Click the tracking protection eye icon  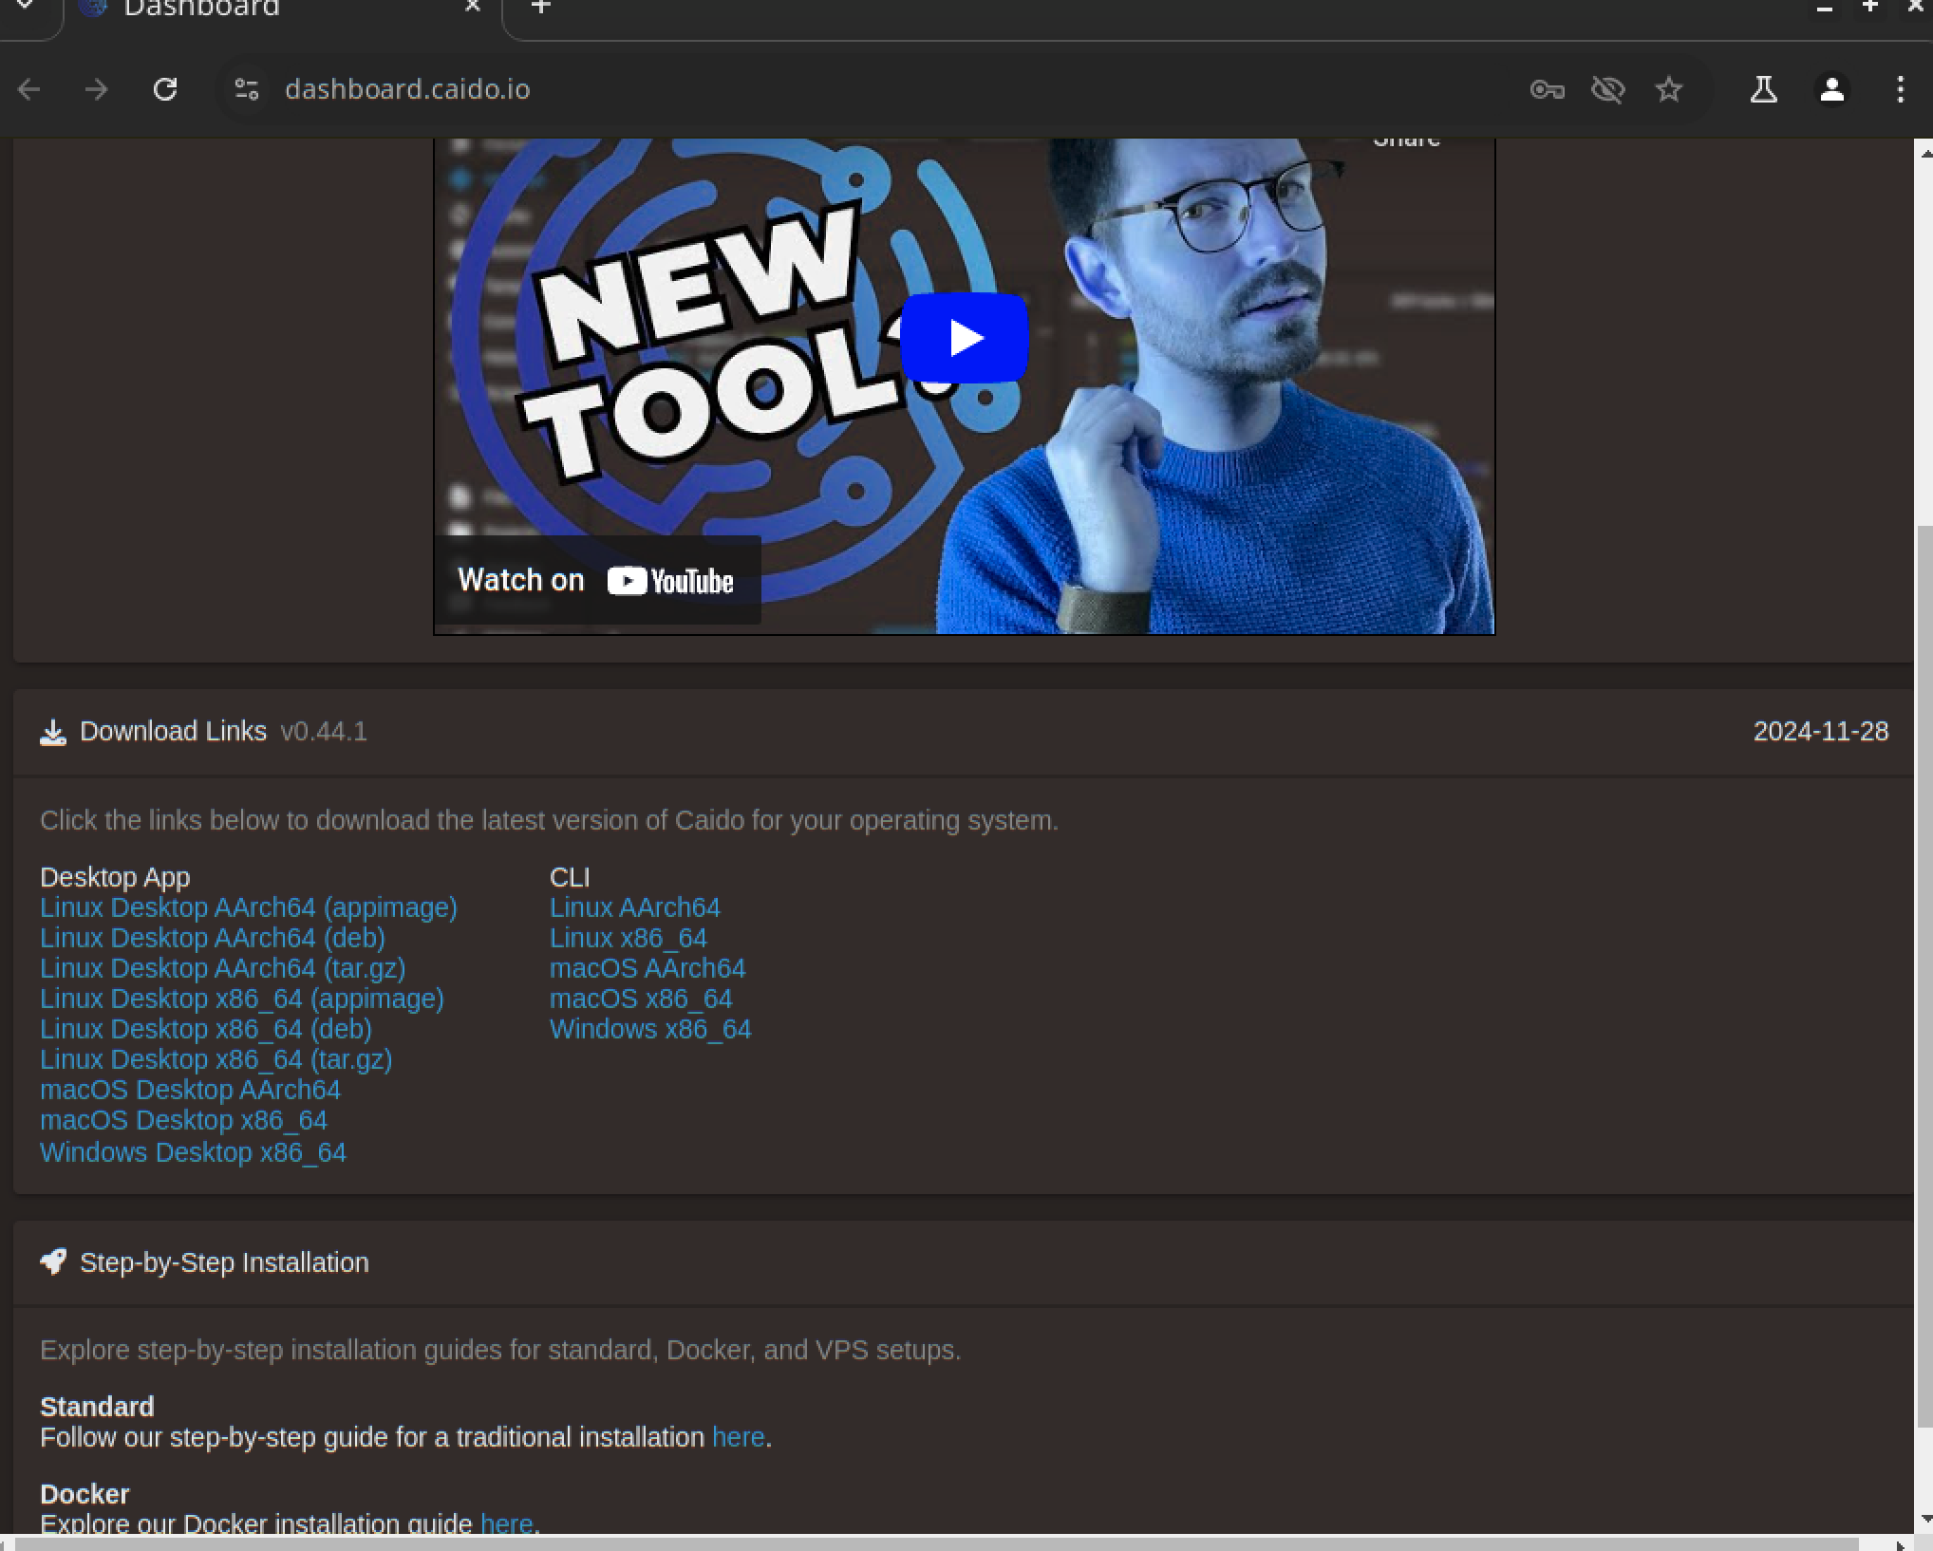tap(1607, 89)
